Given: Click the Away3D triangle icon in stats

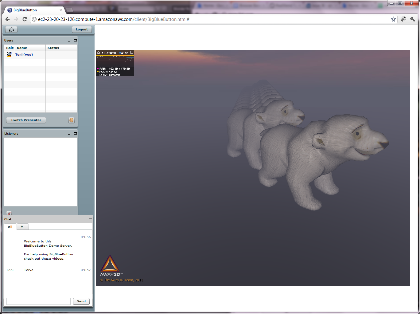Looking at the screenshot, I should coord(99,53).
